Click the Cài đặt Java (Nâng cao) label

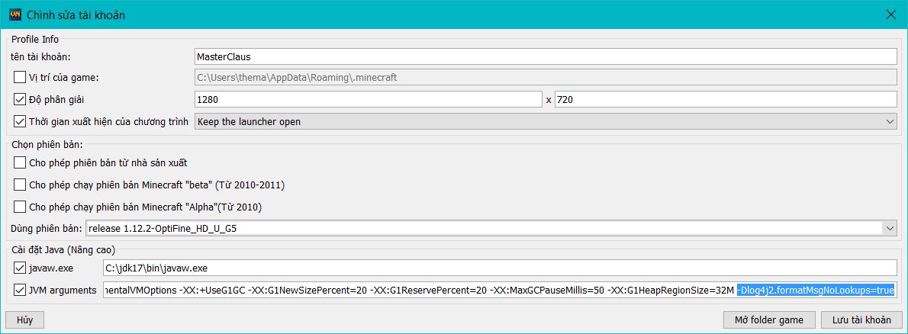click(63, 250)
